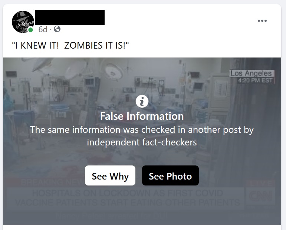Click the See Why button
This screenshot has width=286, height=230.
tap(110, 175)
